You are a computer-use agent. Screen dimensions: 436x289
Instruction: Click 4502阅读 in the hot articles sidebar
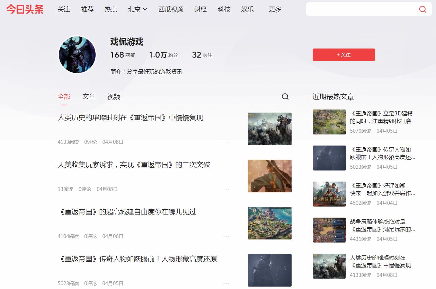click(361, 203)
